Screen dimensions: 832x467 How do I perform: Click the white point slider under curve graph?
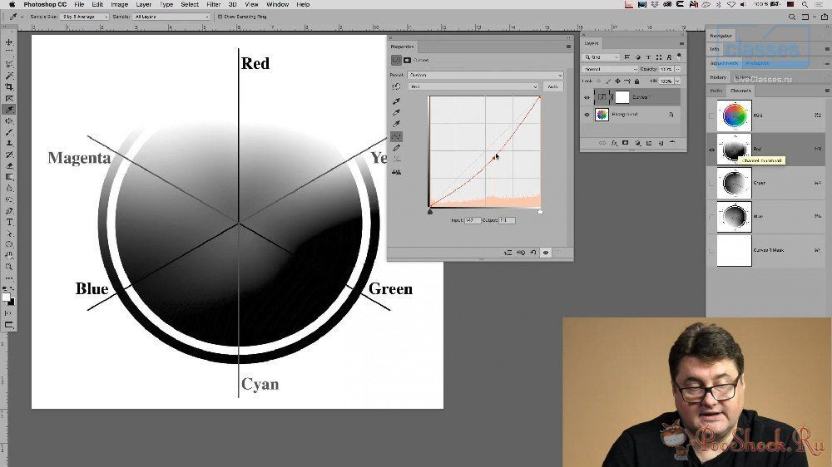tap(541, 212)
